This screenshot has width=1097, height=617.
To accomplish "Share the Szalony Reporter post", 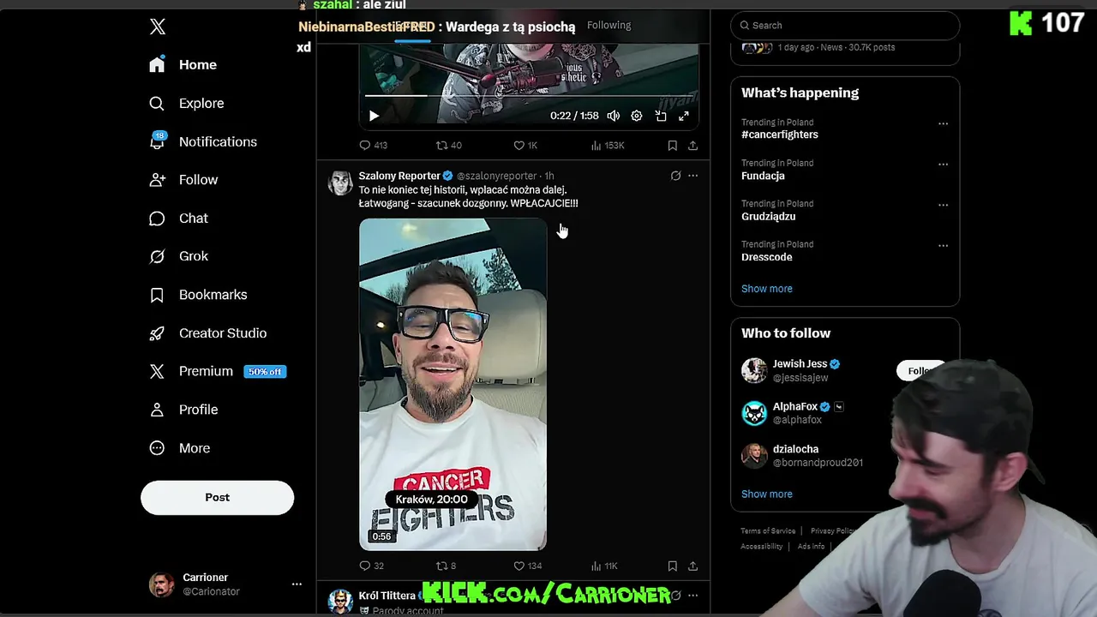I will pyautogui.click(x=692, y=566).
